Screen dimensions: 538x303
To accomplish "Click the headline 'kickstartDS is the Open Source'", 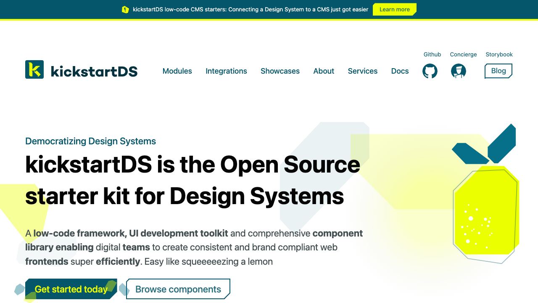I will pos(193,164).
